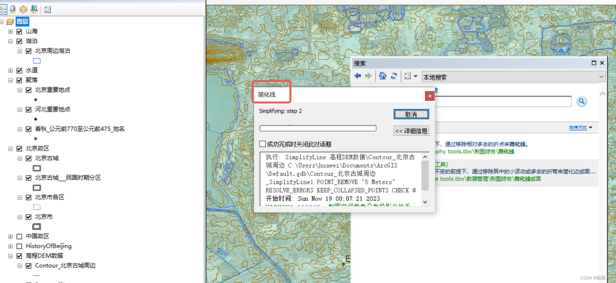Toggle visibility of 聚落 group
This screenshot has width=616, height=283.
19,80
